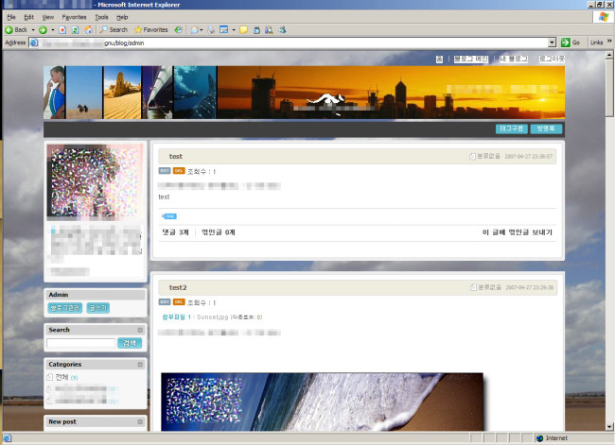Collapse the Search sidebar panel
The width and height of the screenshot is (615, 445).
[140, 330]
